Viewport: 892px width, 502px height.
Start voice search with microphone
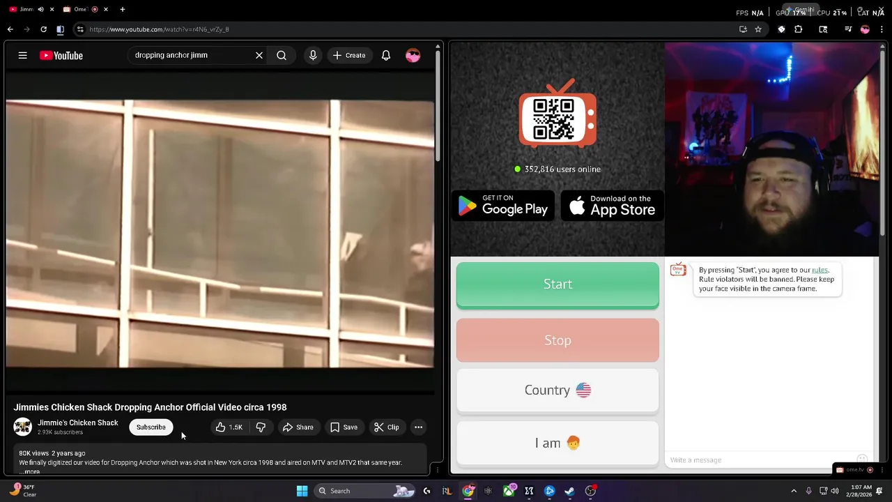(313, 55)
